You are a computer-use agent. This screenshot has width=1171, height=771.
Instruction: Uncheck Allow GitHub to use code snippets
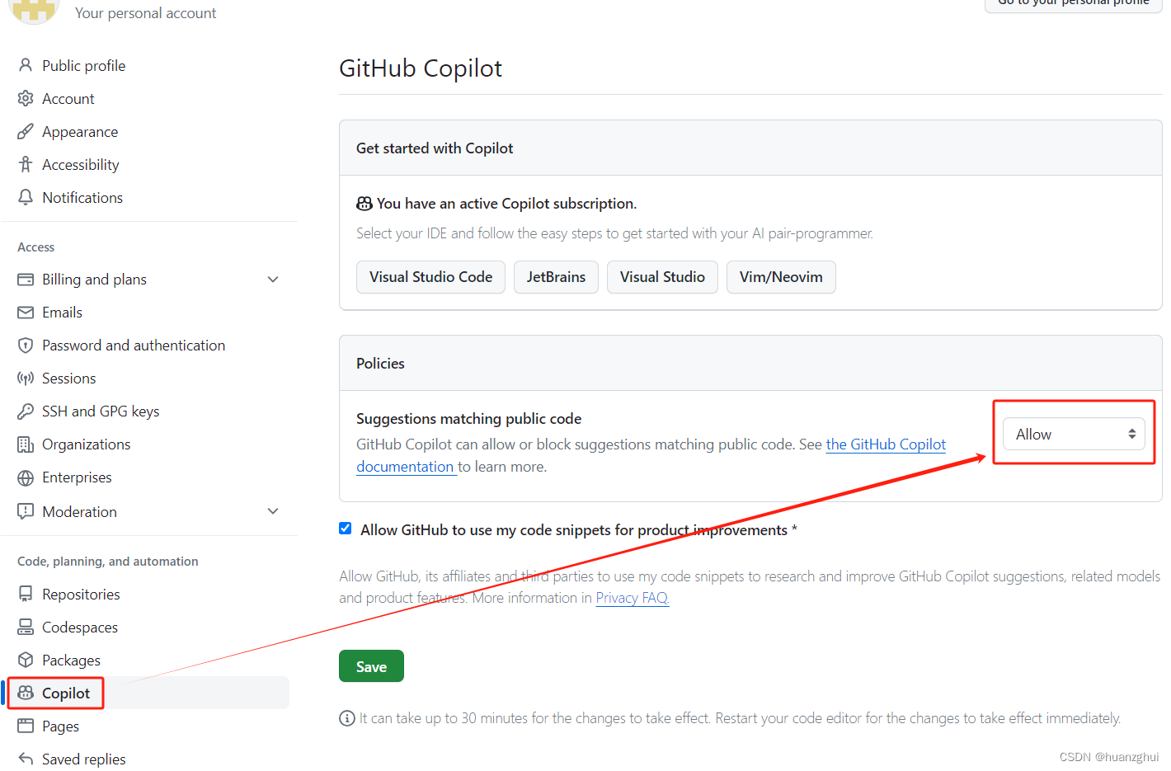(346, 529)
